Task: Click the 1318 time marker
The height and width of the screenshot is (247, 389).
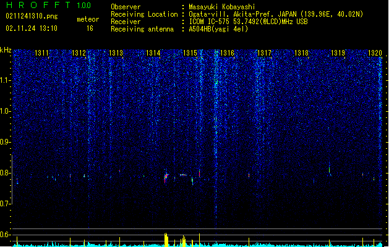Action: coord(301,52)
